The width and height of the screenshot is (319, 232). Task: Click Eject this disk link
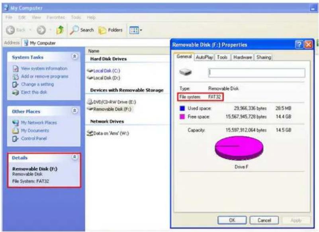(34, 92)
